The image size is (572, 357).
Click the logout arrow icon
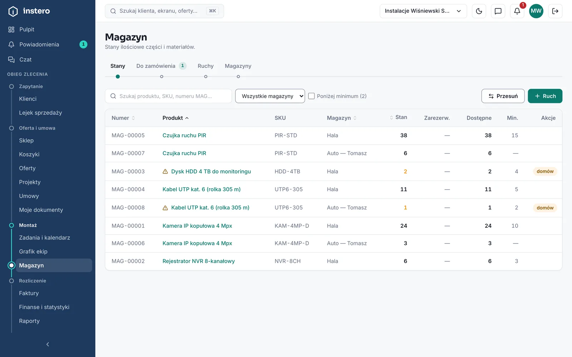555,11
